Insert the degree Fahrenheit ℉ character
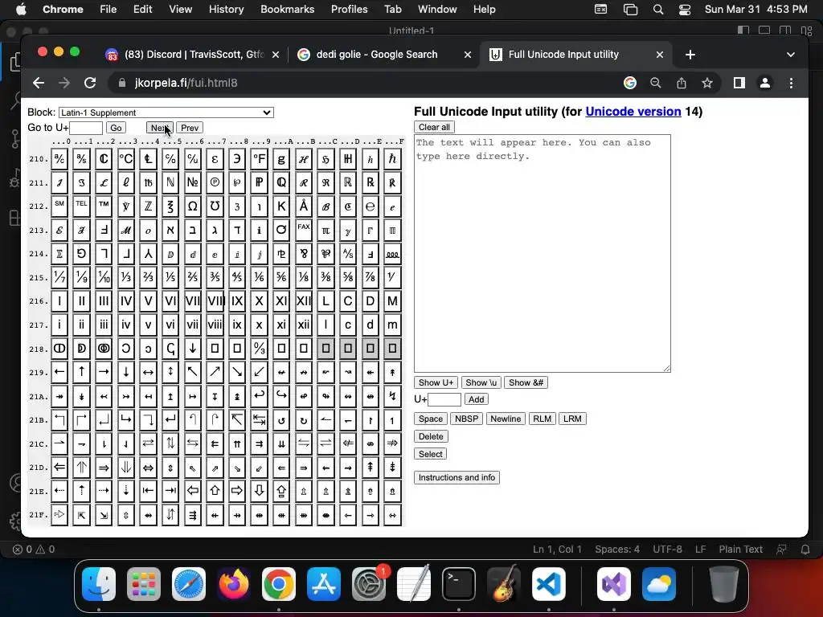The height and width of the screenshot is (617, 823). click(x=260, y=159)
